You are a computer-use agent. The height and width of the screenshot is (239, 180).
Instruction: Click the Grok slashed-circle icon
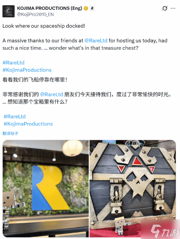tap(165, 8)
